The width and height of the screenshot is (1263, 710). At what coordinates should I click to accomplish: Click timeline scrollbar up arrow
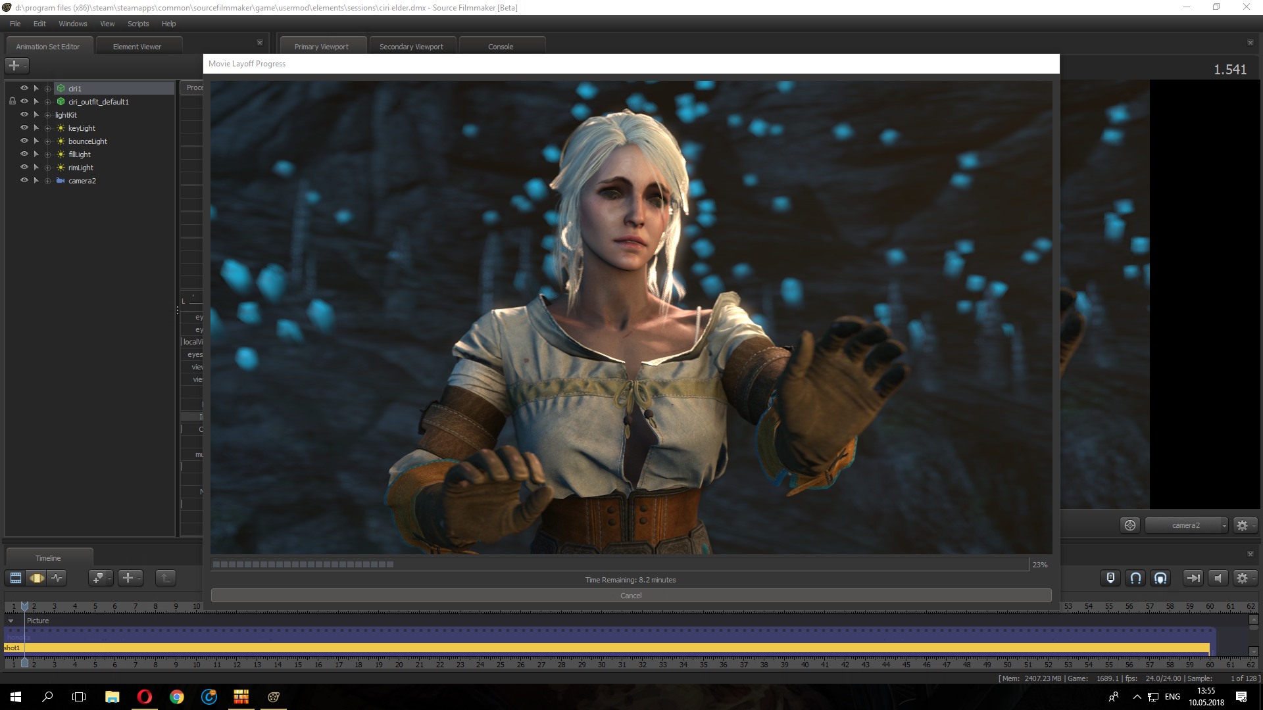1254,620
